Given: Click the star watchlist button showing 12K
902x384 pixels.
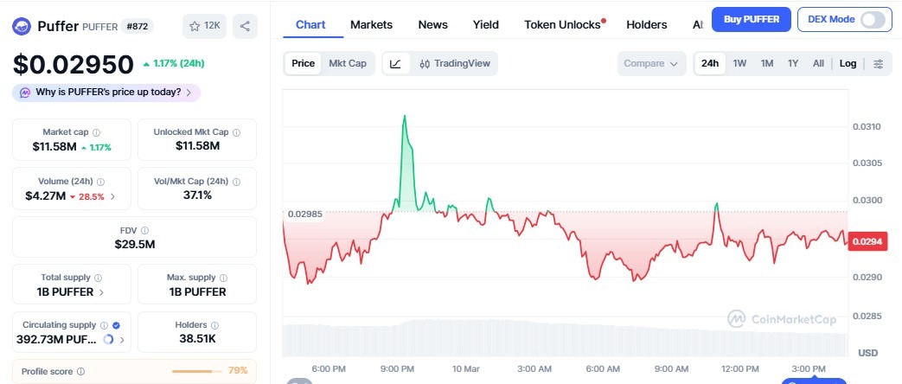Looking at the screenshot, I should [x=204, y=26].
